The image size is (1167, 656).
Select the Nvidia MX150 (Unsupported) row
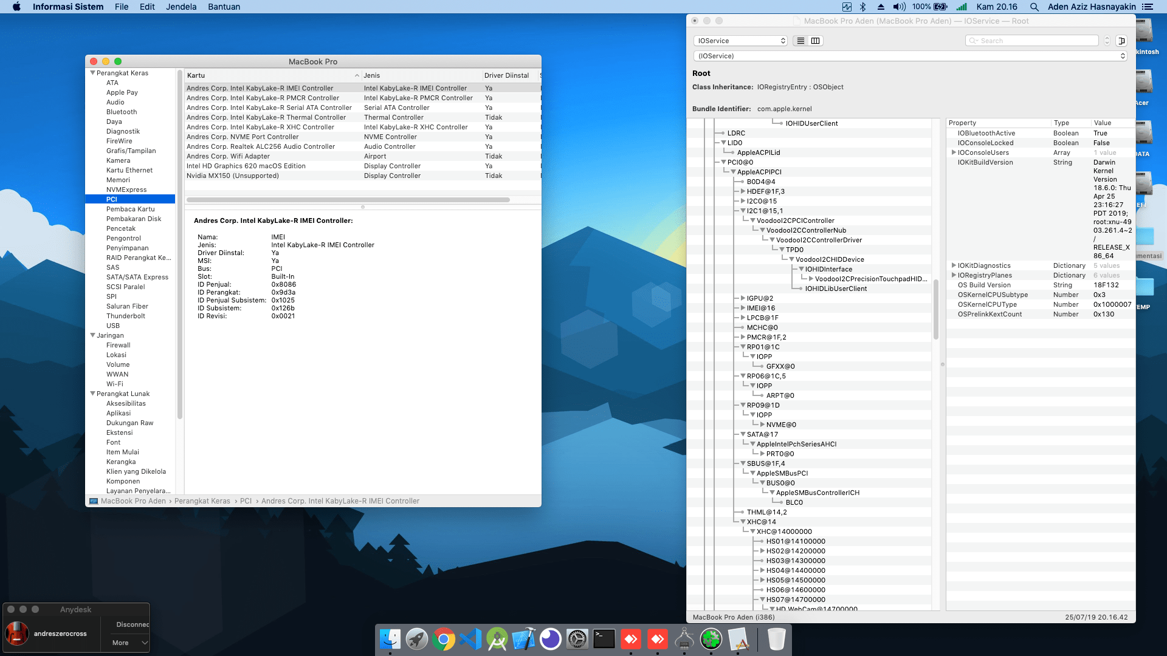[x=362, y=176]
